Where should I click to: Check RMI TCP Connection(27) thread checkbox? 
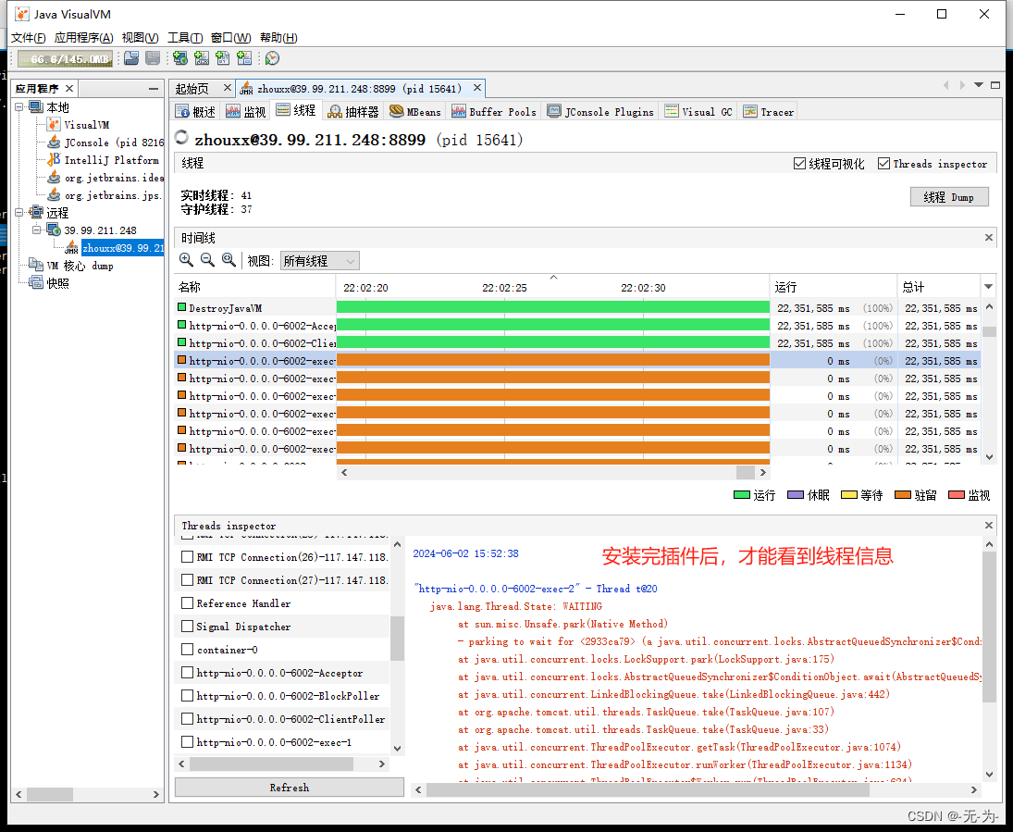coord(188,580)
